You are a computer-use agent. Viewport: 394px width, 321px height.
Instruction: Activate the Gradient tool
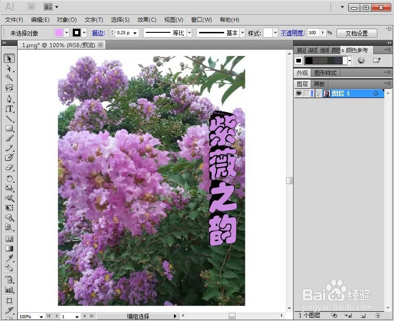9,247
